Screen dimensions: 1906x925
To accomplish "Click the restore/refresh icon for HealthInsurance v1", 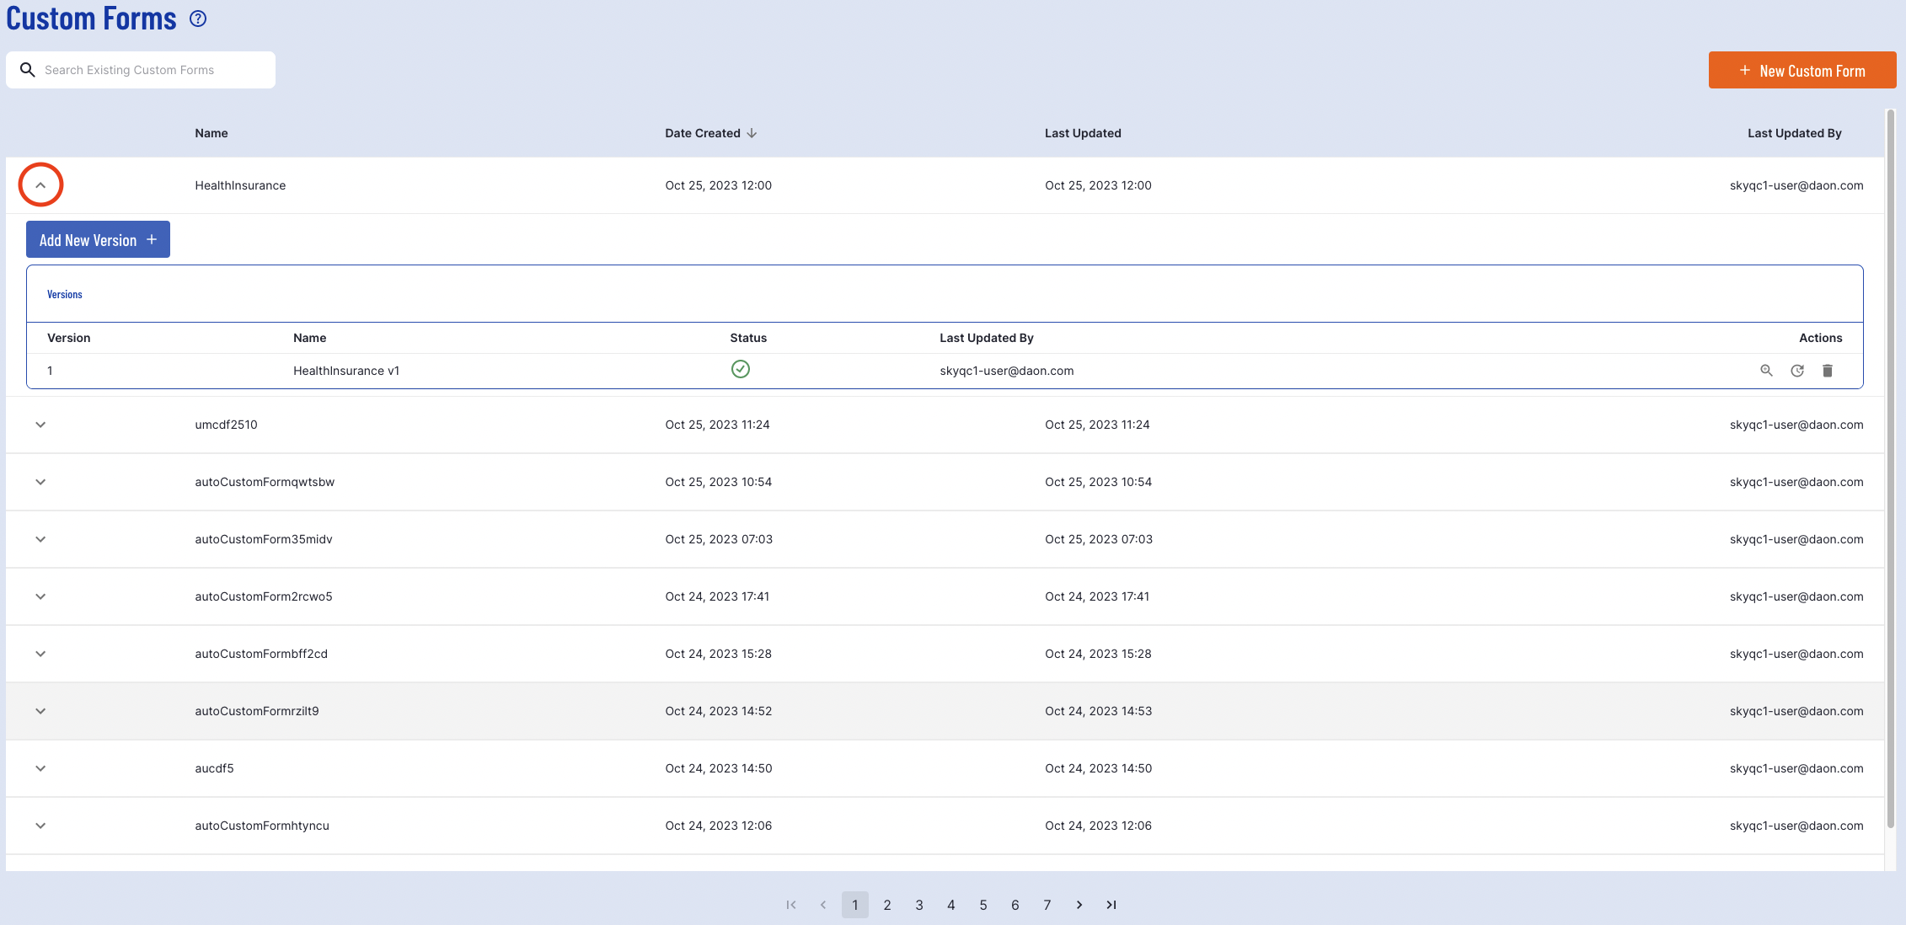I will coord(1796,371).
